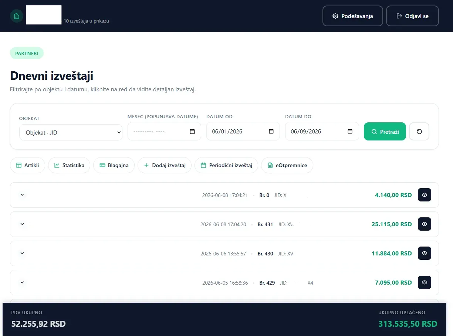Click the timestamp 2026-06-06 13:55:57

pyautogui.click(x=223, y=254)
